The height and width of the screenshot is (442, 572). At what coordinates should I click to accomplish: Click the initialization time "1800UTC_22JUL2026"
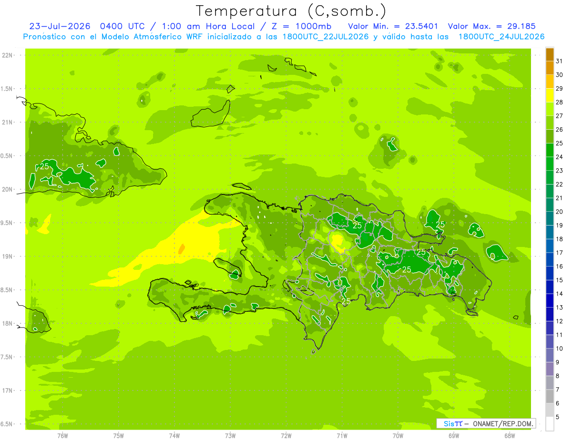(x=323, y=37)
